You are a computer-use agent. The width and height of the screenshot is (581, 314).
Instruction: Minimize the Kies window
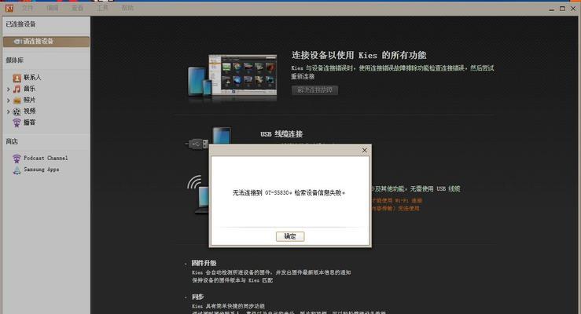pyautogui.click(x=551, y=9)
